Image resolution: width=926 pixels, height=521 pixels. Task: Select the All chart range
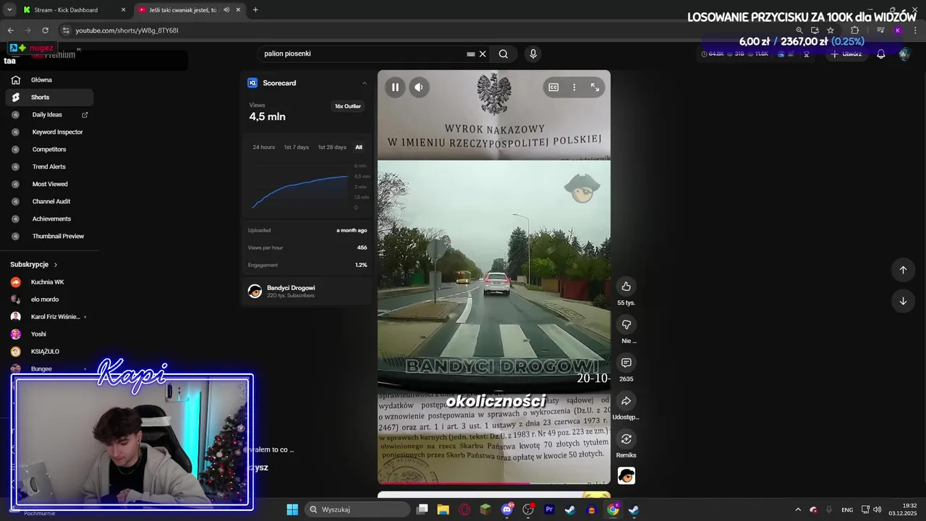point(359,147)
